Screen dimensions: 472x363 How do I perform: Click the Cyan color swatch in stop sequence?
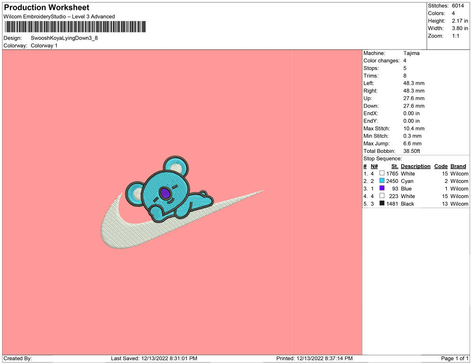click(382, 181)
